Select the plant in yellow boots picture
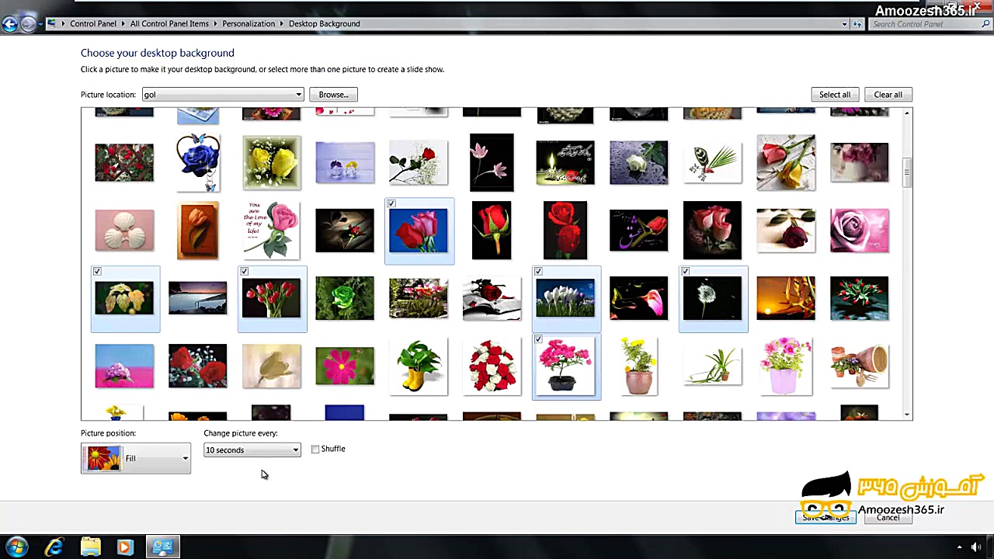The image size is (994, 559). click(419, 366)
